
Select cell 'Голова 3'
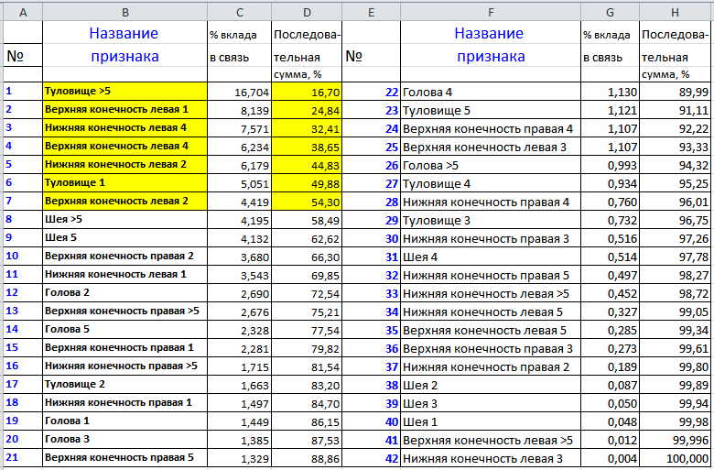[x=125, y=439]
